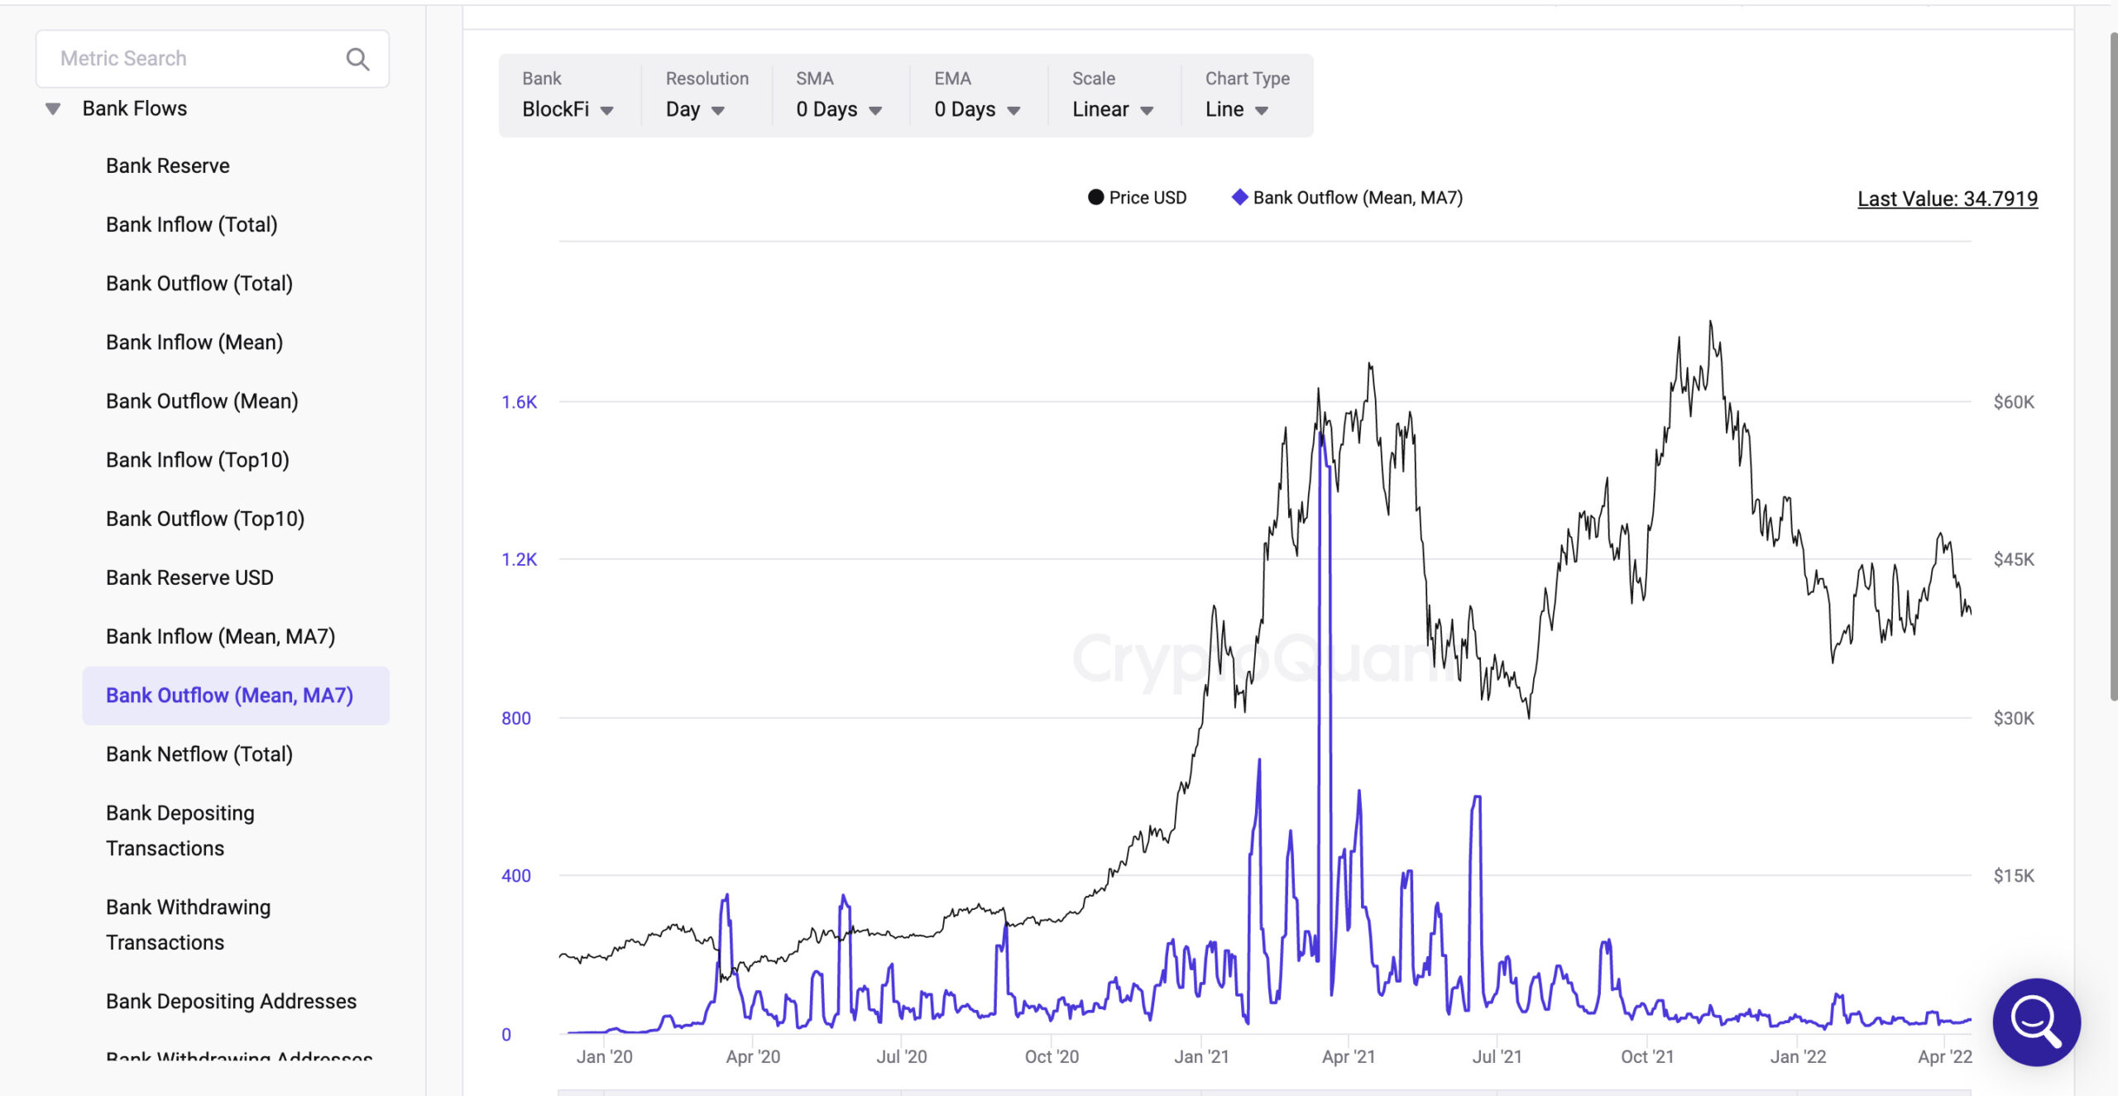Screen dimensions: 2118x1096
Task: Click the Apr '22 date axis label
Action: point(1945,1056)
